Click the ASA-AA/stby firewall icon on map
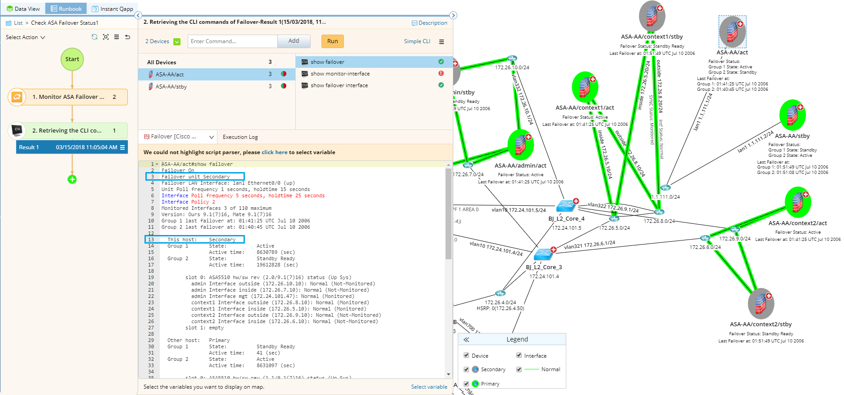844x395 pixels. pos(792,115)
